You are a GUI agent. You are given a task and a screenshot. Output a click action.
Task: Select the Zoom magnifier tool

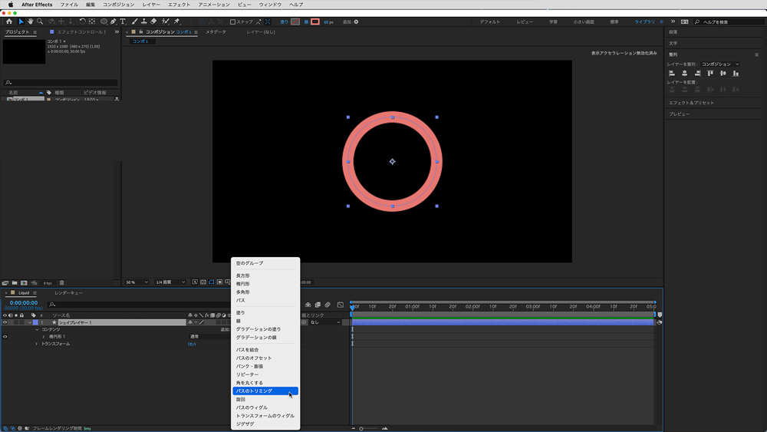point(40,21)
